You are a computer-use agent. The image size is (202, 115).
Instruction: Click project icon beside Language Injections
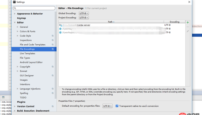pos(53,89)
